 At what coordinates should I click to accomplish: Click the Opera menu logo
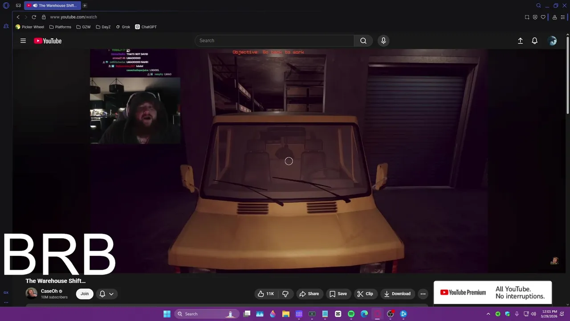6,5
